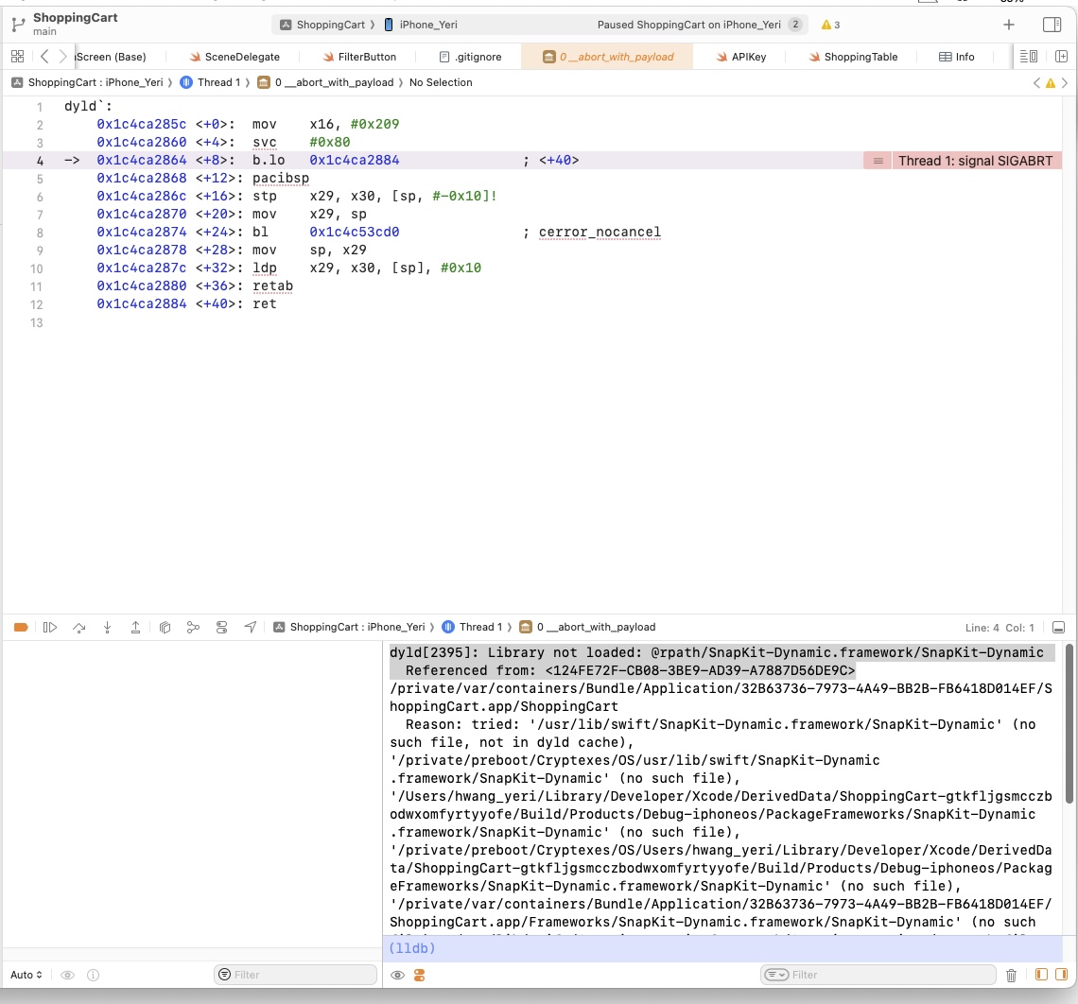Click the Paused ShoppingCart on iPhone_Yeri status
This screenshot has width=1078, height=1004.
point(688,25)
